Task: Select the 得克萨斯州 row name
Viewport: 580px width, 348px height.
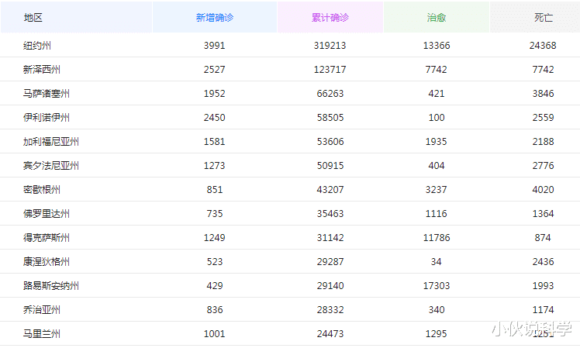Action: pyautogui.click(x=47, y=238)
